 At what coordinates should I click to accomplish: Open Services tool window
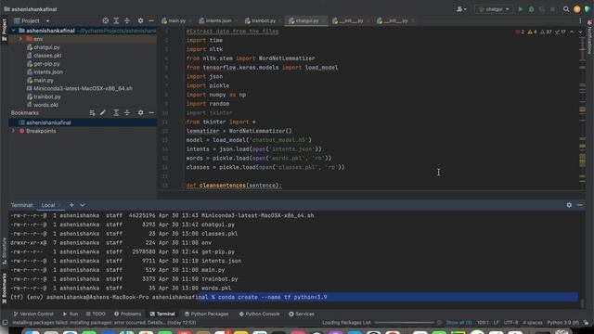pyautogui.click(x=302, y=314)
